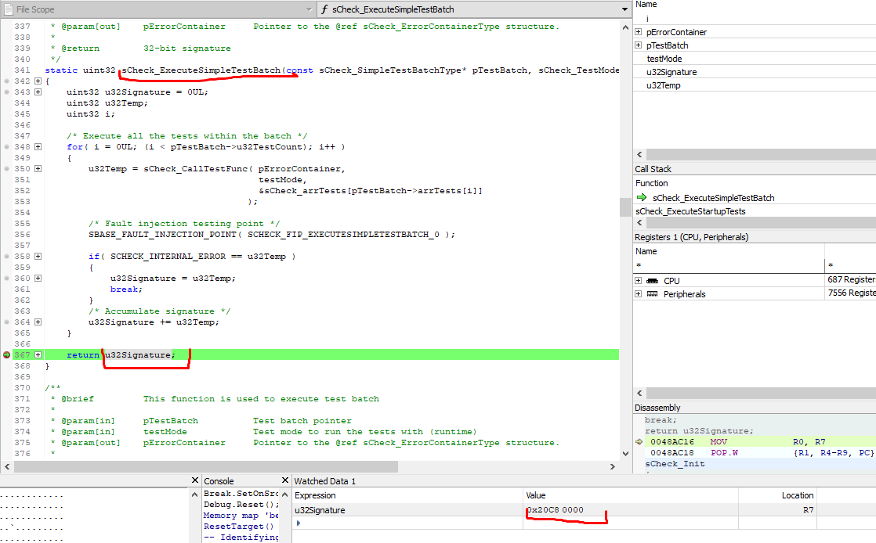The image size is (876, 543).
Task: Set a breakpoint on line 348 dot
Action: (7, 147)
